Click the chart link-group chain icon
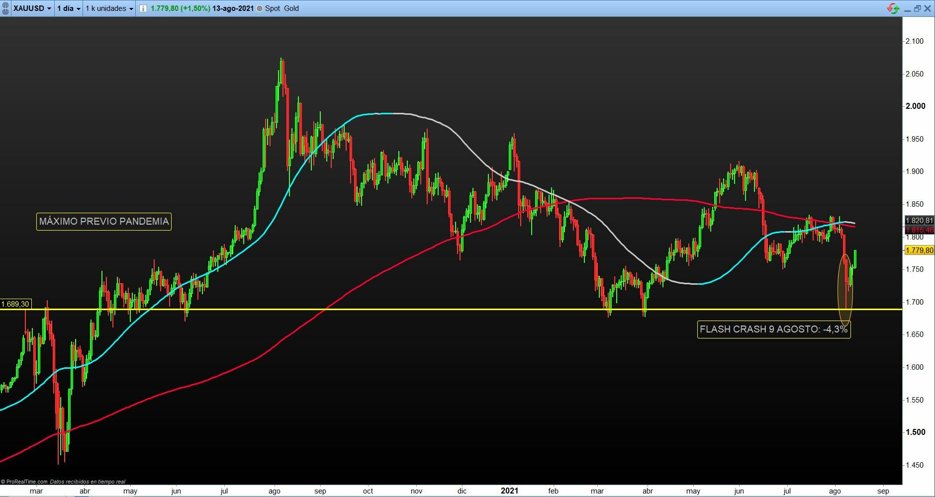 (5, 8)
